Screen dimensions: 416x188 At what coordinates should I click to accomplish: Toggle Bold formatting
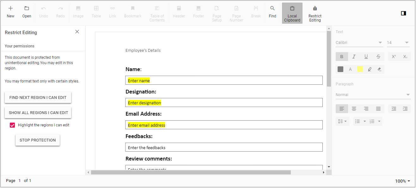(x=342, y=57)
